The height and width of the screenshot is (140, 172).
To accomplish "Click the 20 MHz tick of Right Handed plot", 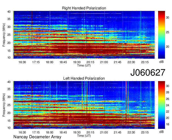I will [x=9, y=43].
